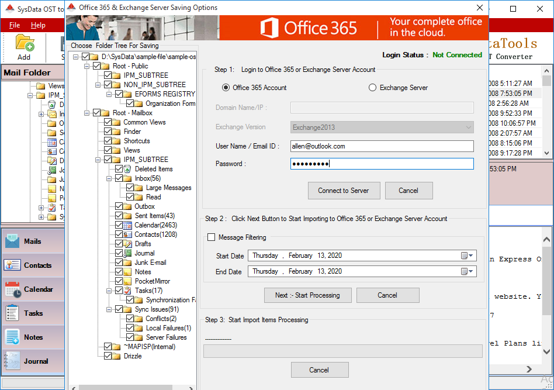Uncheck the Sync Issues(91) checkbox
This screenshot has width=554, height=390.
pyautogui.click(x=119, y=309)
